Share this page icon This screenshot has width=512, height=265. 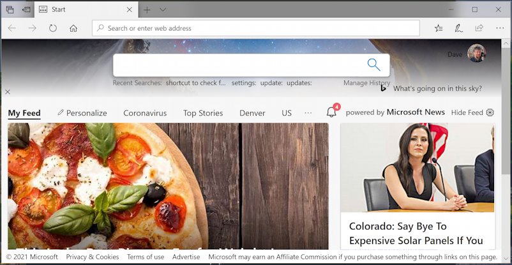(479, 28)
